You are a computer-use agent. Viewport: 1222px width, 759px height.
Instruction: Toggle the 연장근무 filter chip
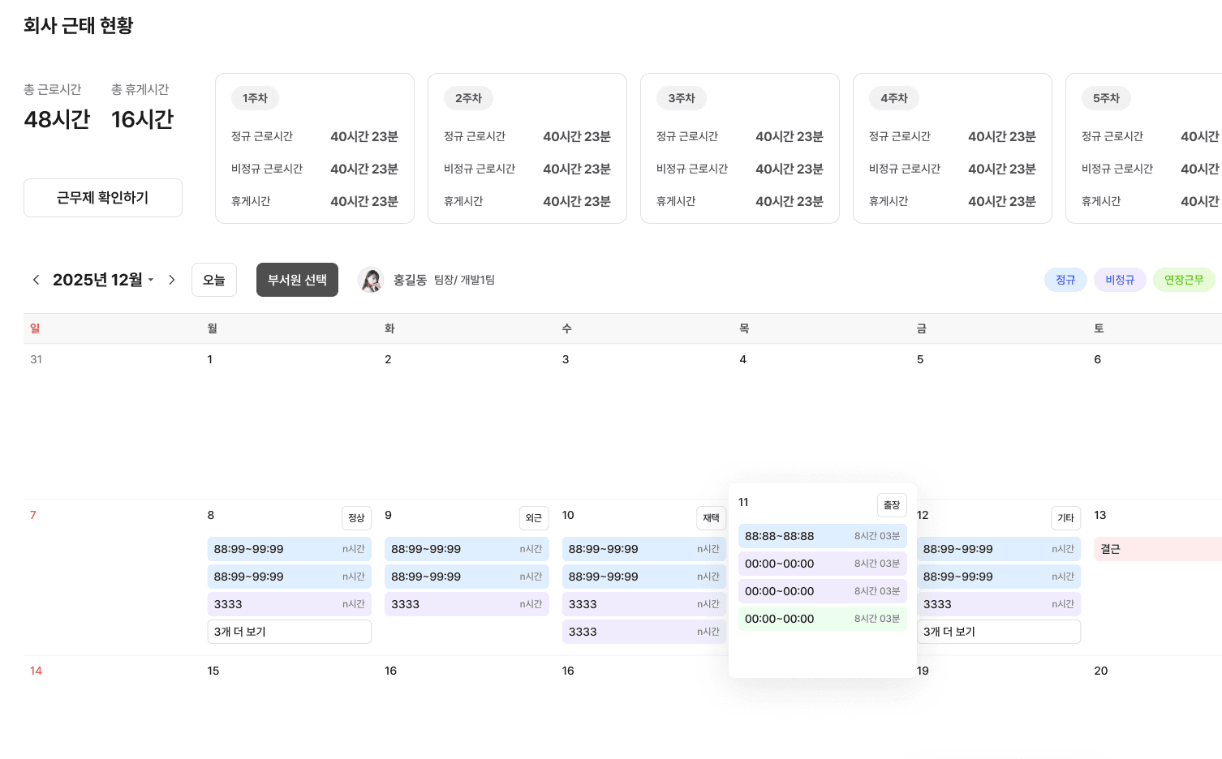1183,280
